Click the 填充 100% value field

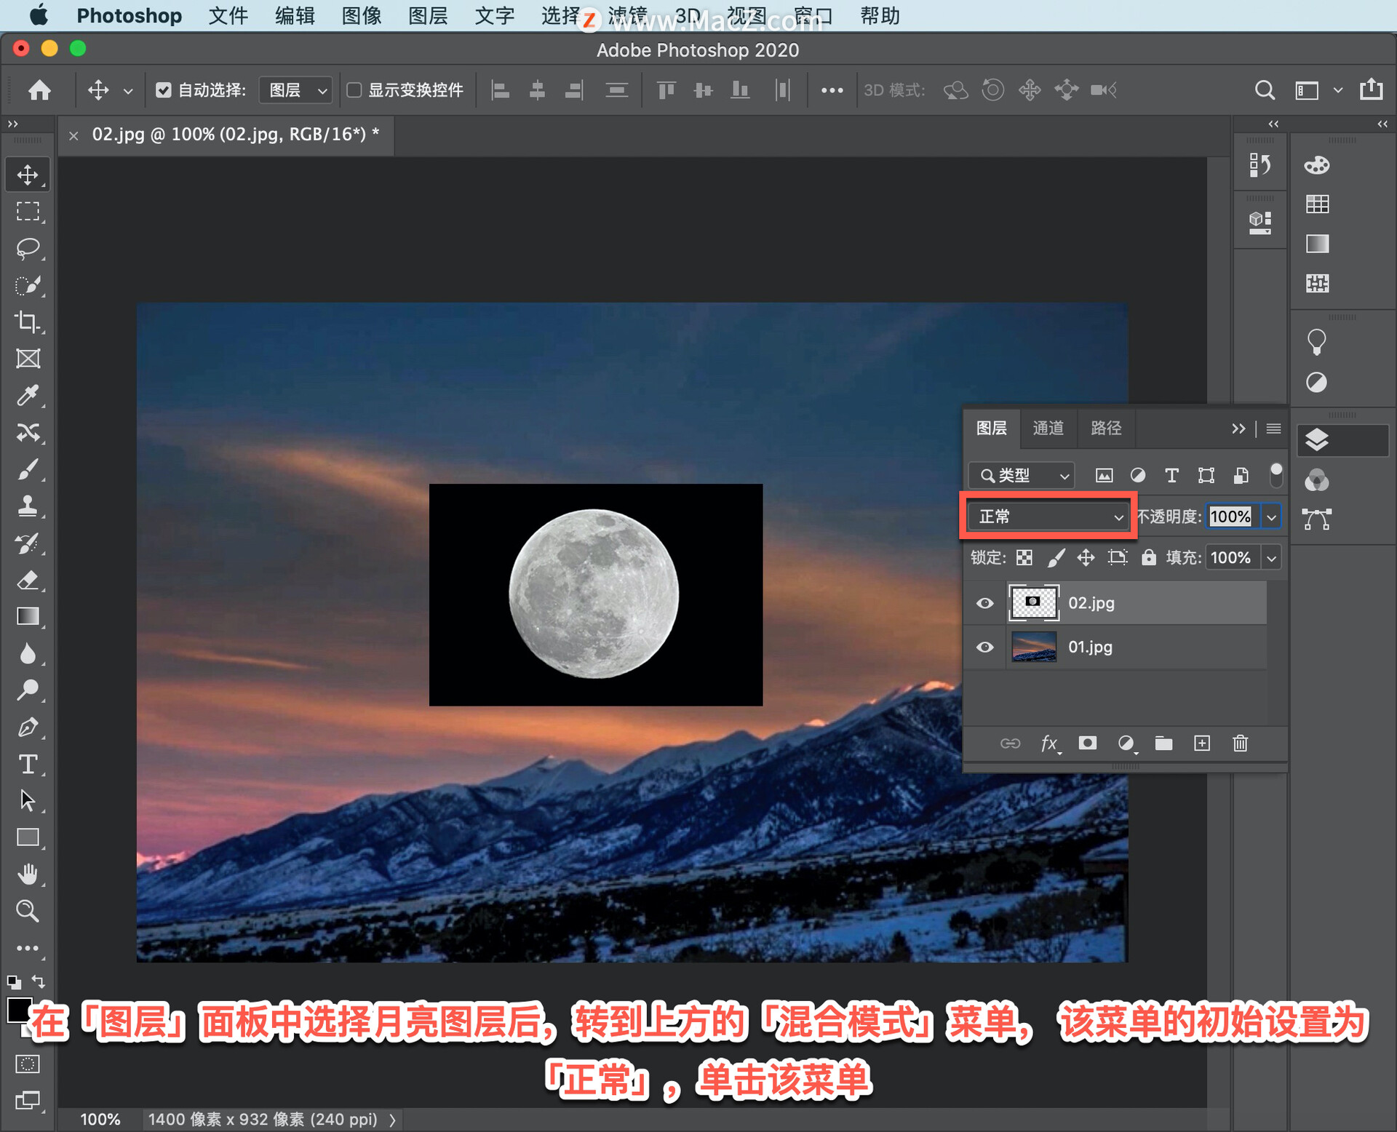[x=1231, y=558]
